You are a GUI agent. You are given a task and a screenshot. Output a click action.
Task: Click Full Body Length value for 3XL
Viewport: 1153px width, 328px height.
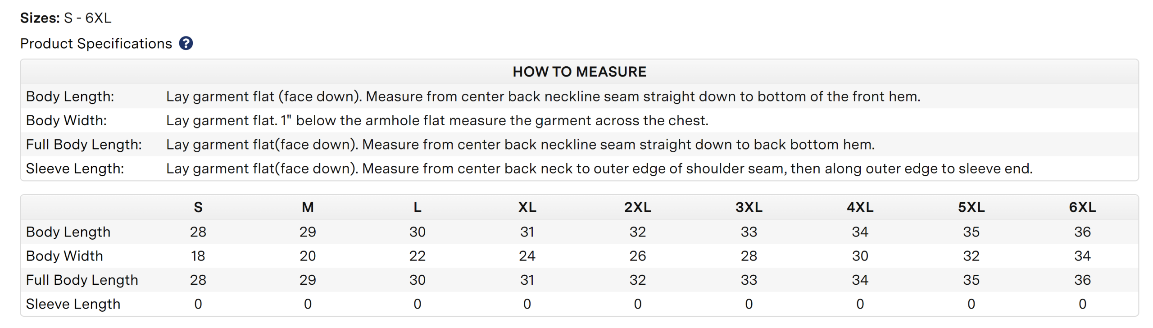[749, 280]
